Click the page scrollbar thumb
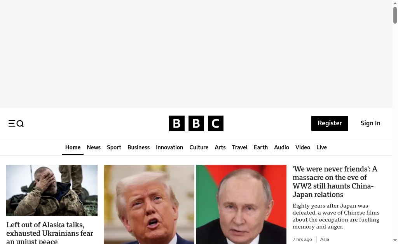This screenshot has width=398, height=244. point(395,16)
